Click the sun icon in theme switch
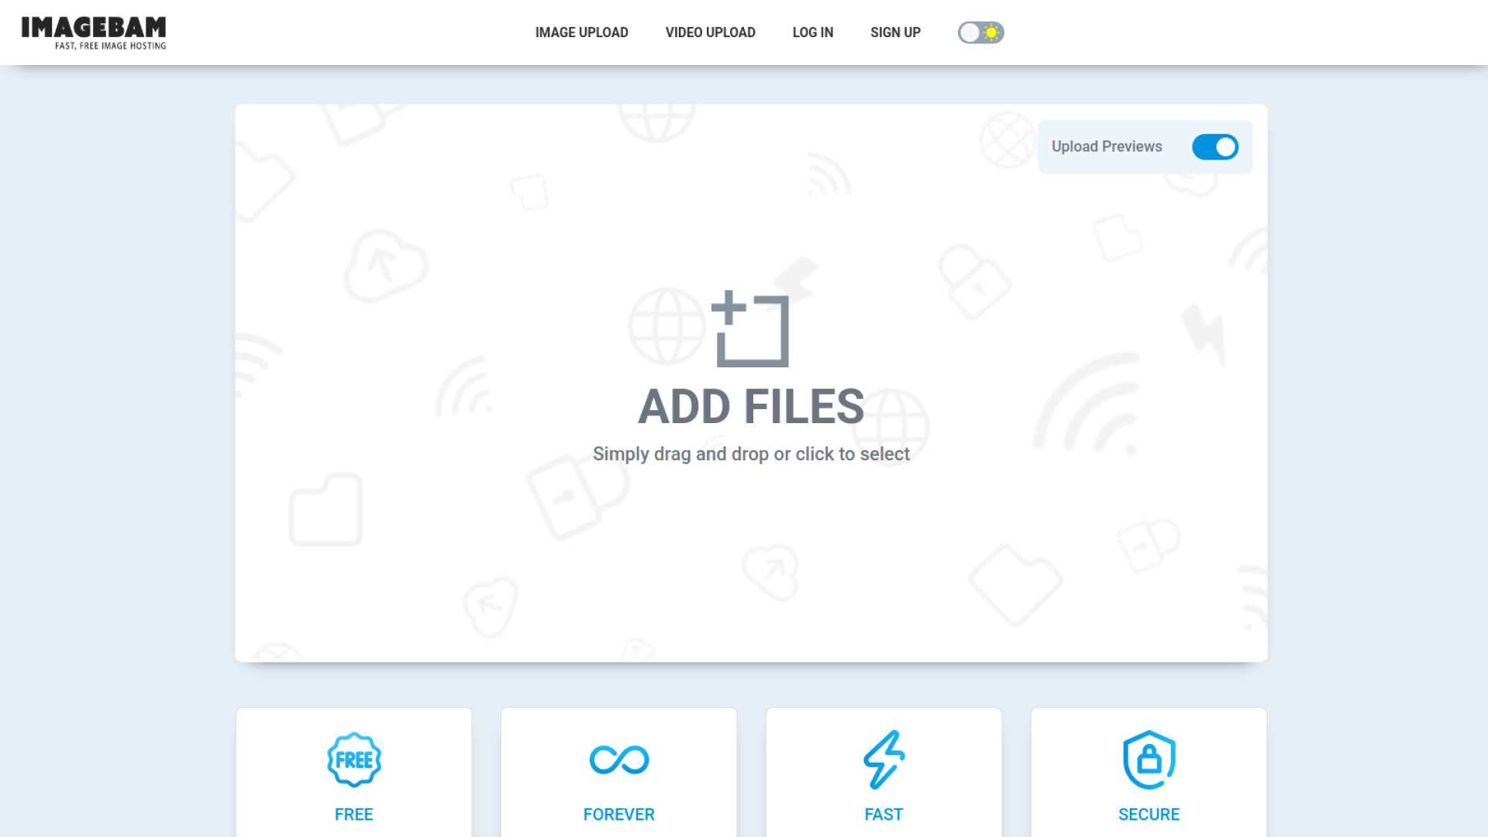Screen dimensions: 1488x837 [x=991, y=33]
